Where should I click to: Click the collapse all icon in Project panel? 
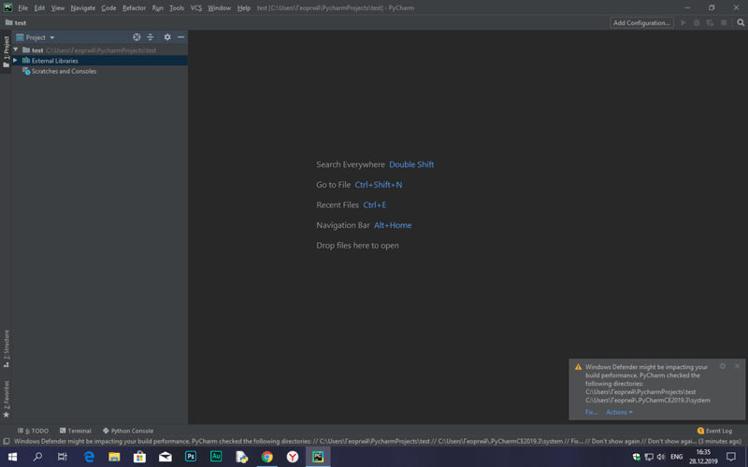pos(151,37)
